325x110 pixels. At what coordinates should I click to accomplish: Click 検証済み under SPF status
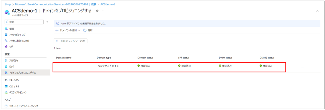pos(184,66)
